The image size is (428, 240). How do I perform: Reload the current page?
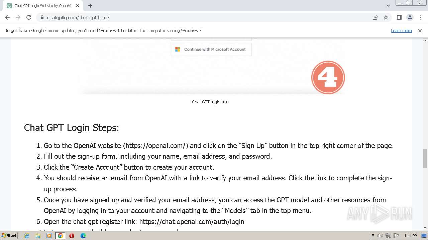[x=29, y=17]
